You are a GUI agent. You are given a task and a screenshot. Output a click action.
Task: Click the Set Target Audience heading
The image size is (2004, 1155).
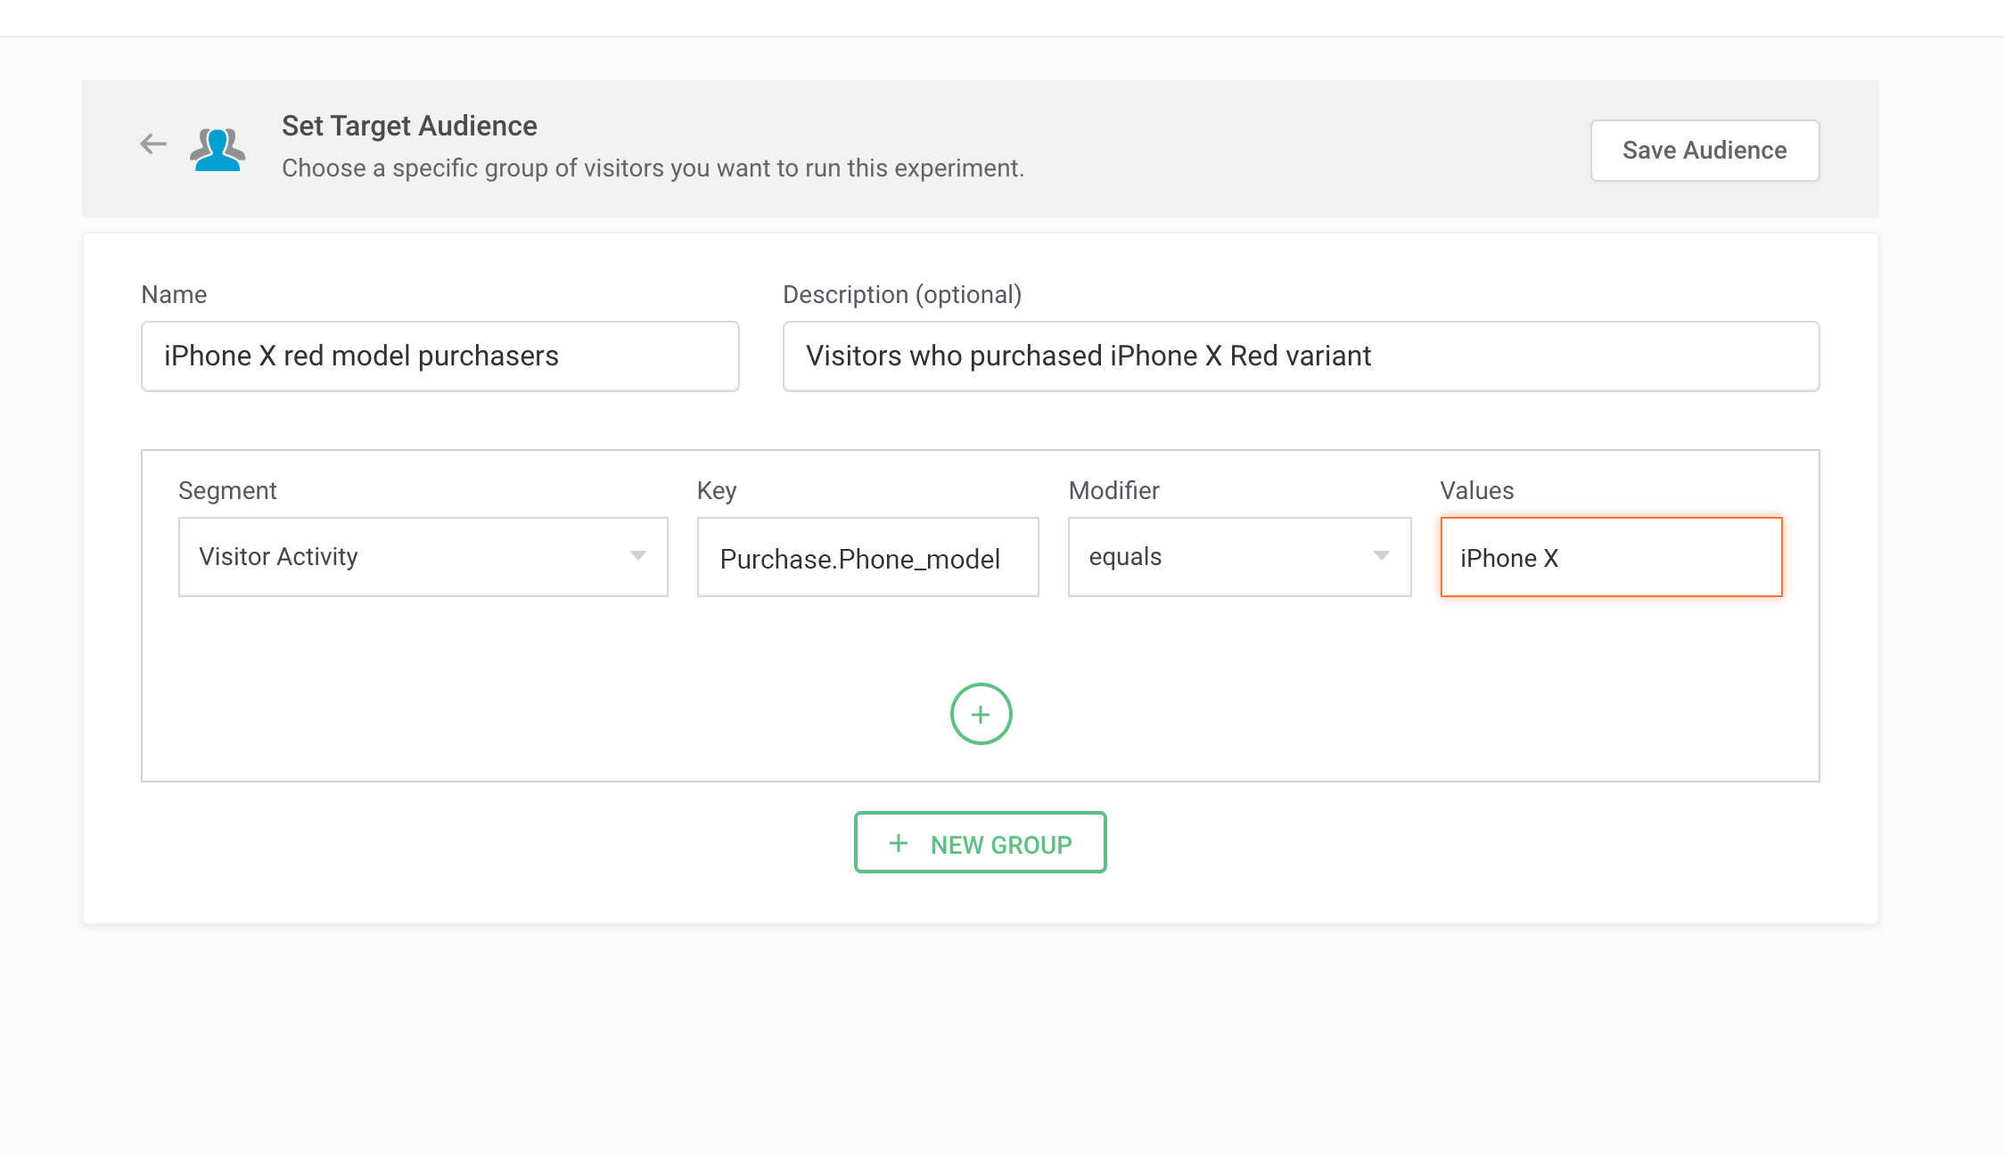(x=409, y=126)
